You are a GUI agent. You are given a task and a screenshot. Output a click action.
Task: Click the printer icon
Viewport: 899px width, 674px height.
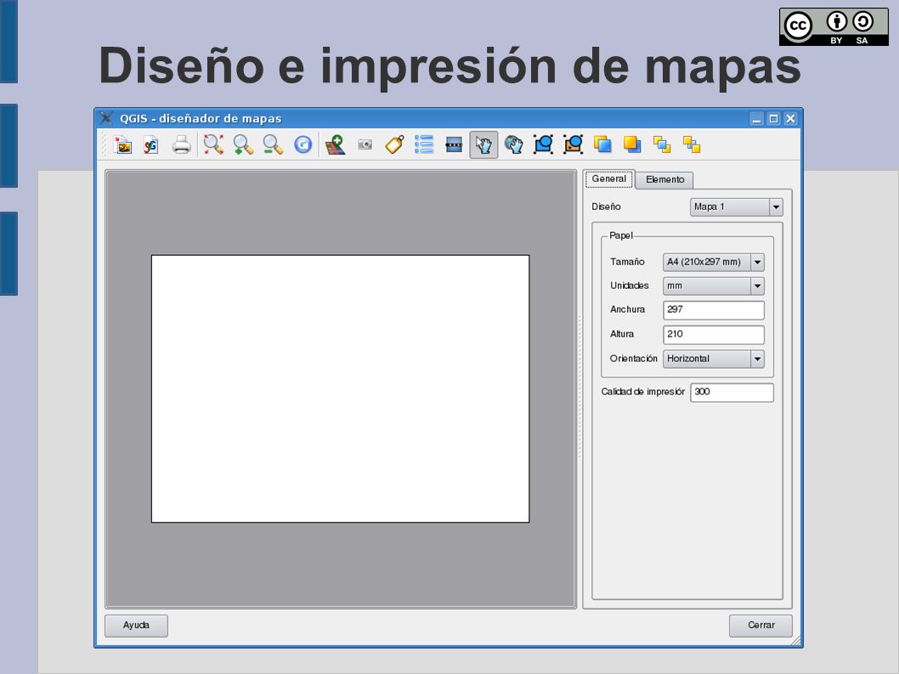182,145
